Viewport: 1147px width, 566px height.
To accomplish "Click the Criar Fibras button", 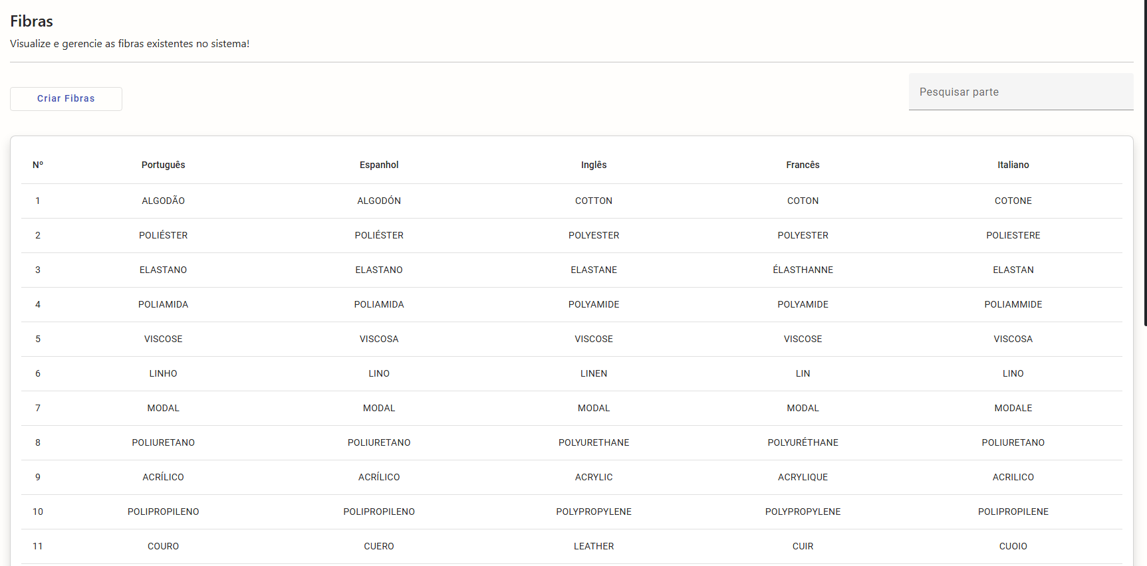I will point(66,98).
